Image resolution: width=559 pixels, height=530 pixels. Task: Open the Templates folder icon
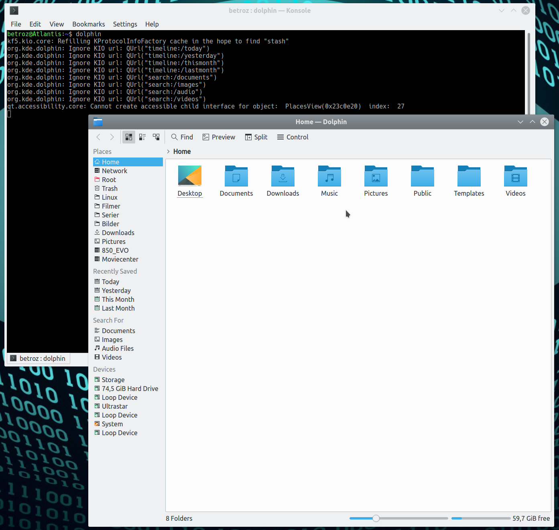469,181
